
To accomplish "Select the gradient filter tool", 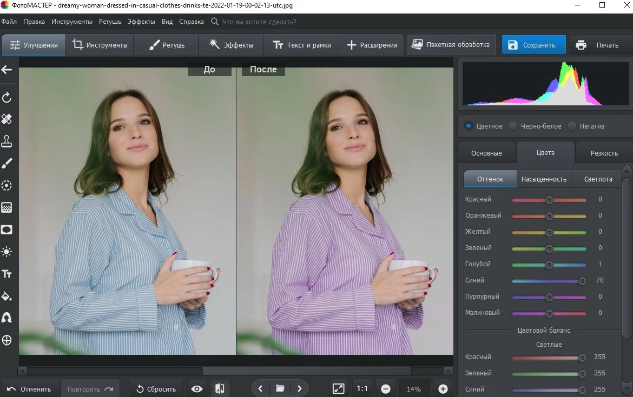I will coord(6,207).
